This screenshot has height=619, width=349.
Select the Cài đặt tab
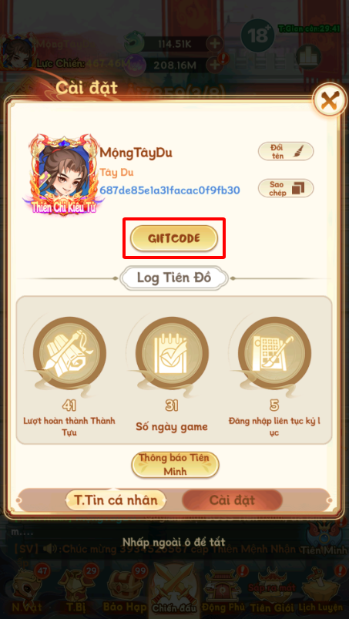point(232,500)
